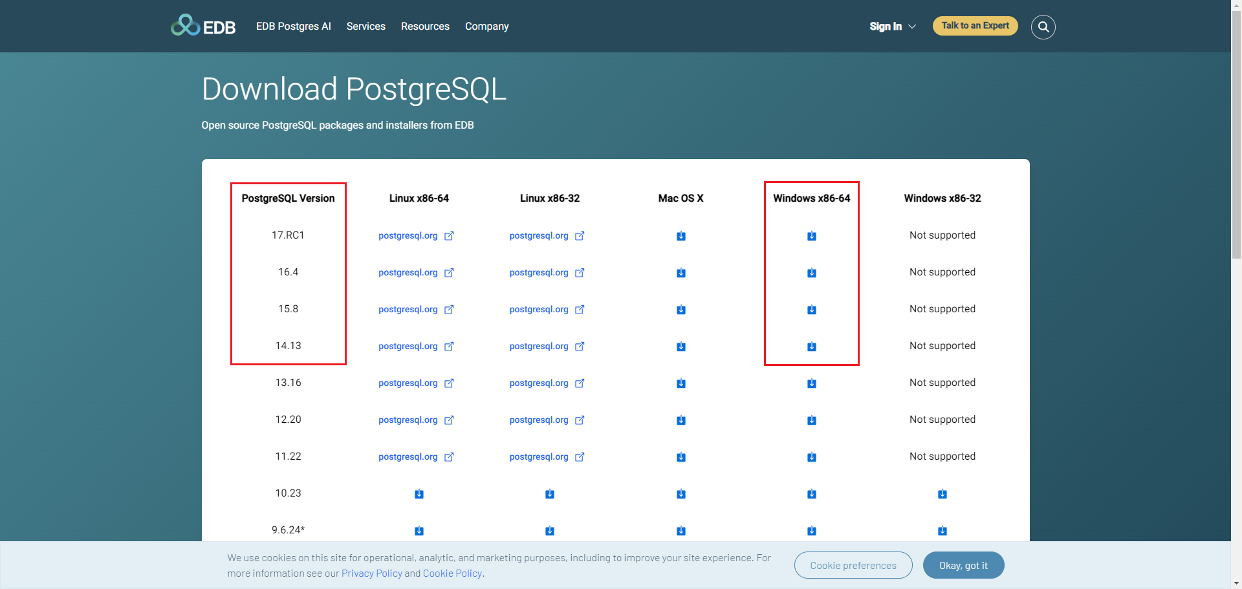1242x589 pixels.
Task: Download PostgreSQL 14.13 for Mac OS X
Action: pyautogui.click(x=681, y=347)
